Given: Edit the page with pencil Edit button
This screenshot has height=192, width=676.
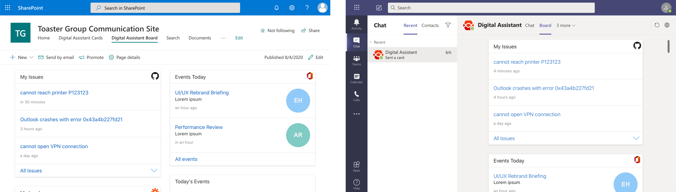Looking at the screenshot, I should pos(316,57).
